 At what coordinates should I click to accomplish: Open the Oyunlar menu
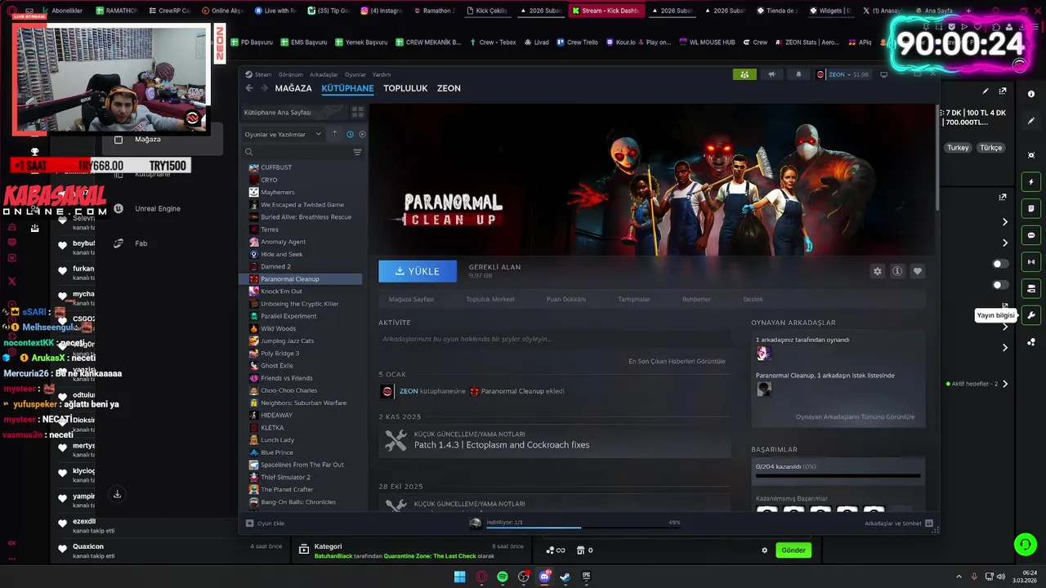click(355, 74)
